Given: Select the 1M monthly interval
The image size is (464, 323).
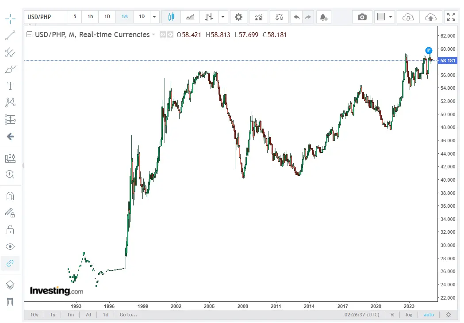Looking at the screenshot, I should (x=125, y=16).
